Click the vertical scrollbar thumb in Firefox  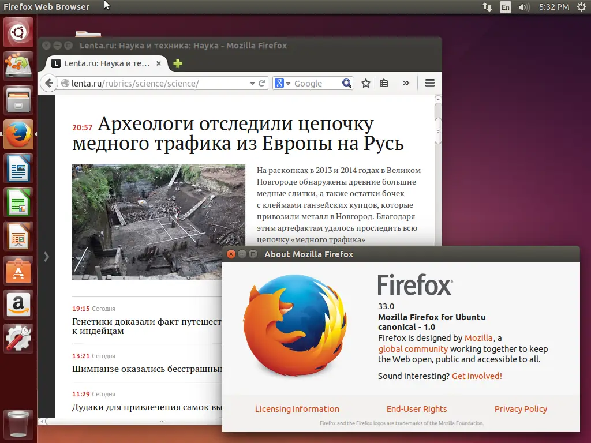pyautogui.click(x=438, y=130)
